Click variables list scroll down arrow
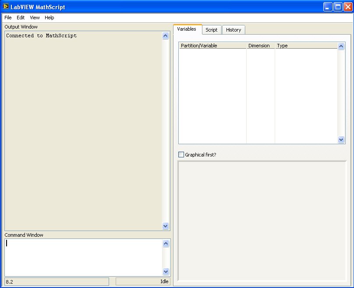The height and width of the screenshot is (288, 354). point(341,139)
